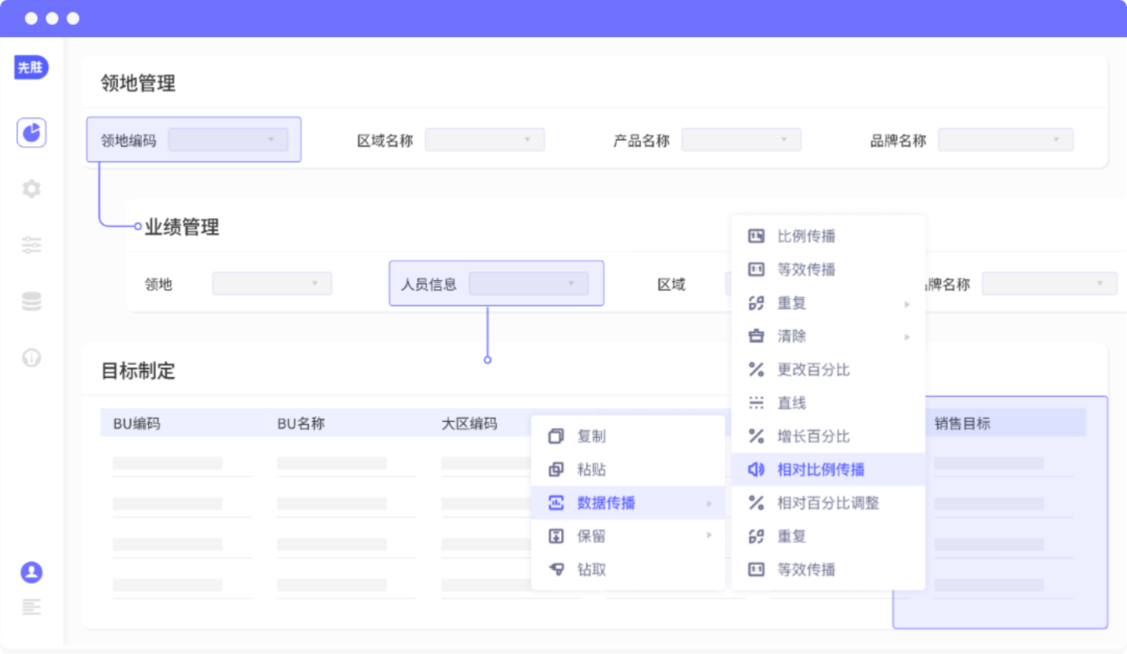The width and height of the screenshot is (1127, 654).
Task: Click the BU编码 column header
Action: (137, 423)
